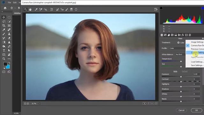
Task: Open the HSL Adjustments panel icon
Action: click(x=172, y=35)
